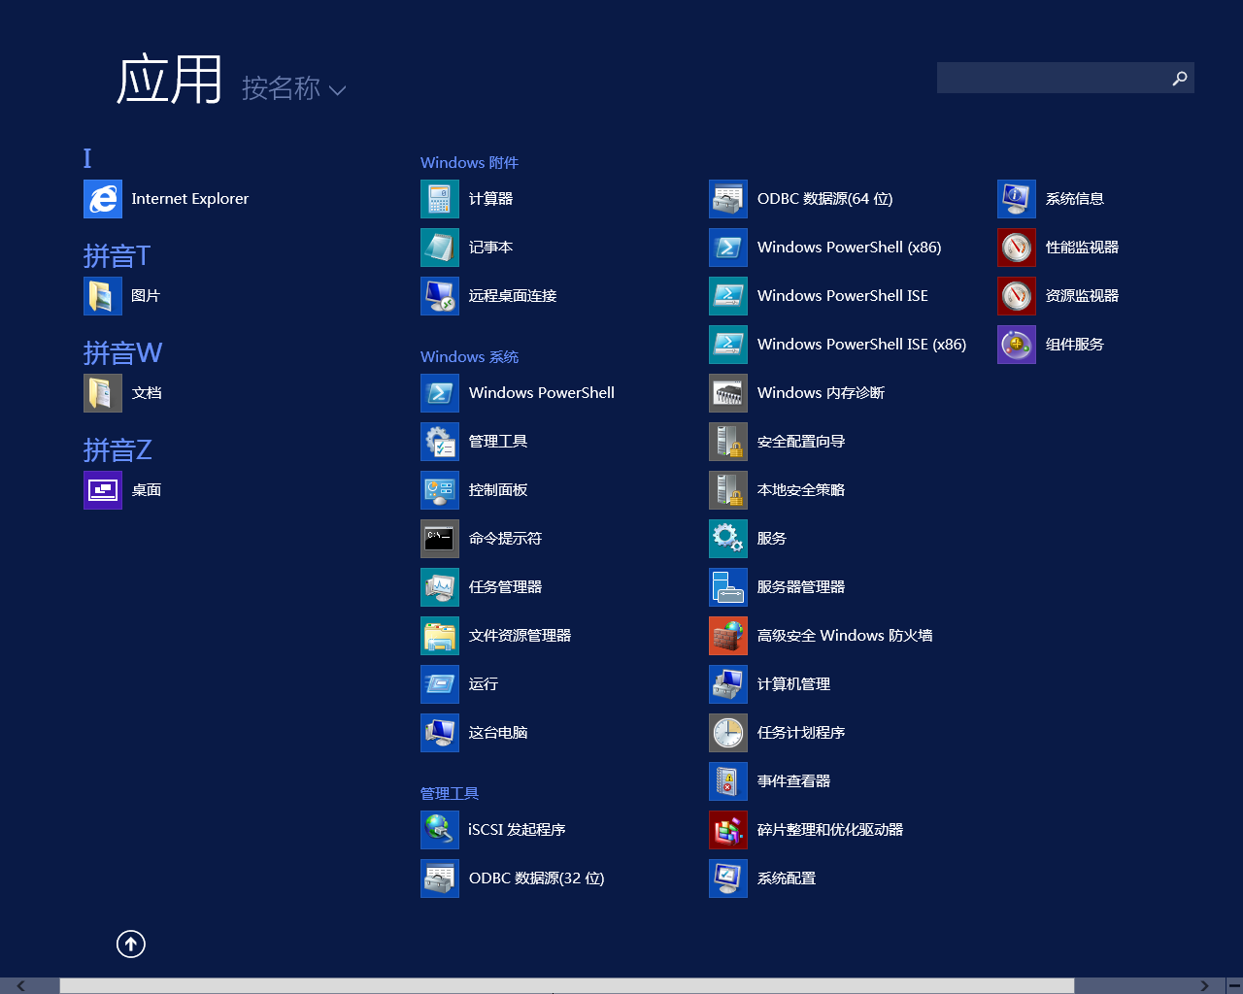Expand the 按名称 sort dropdown

click(x=293, y=89)
